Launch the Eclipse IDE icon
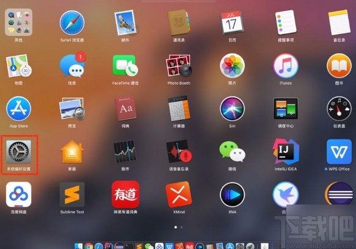This screenshot has height=249, width=356. point(339,194)
